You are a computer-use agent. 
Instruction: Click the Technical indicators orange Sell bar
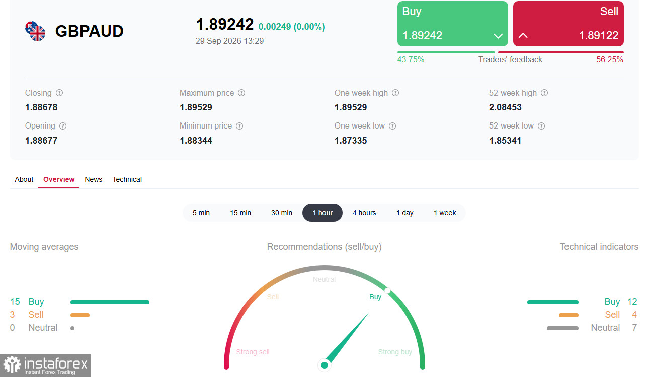[x=569, y=315]
